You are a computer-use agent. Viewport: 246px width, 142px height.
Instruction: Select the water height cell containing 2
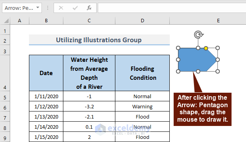pyautogui.click(x=89, y=137)
